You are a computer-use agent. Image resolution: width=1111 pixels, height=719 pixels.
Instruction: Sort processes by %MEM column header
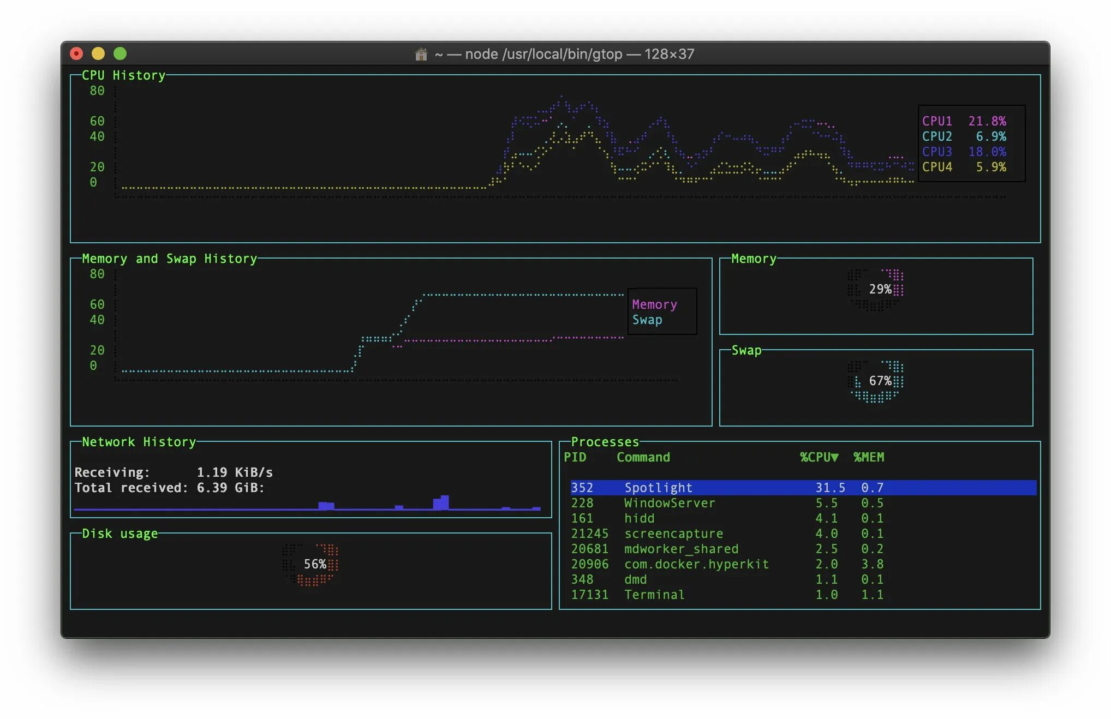[x=869, y=457]
